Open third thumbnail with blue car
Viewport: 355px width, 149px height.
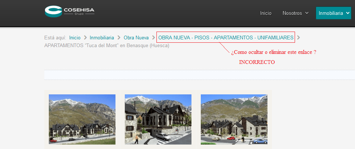[234, 119]
